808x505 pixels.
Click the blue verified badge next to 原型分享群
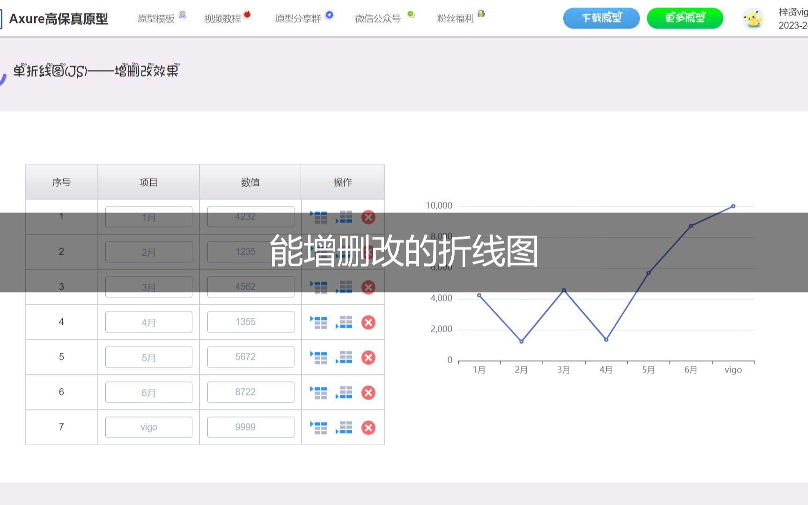point(330,15)
